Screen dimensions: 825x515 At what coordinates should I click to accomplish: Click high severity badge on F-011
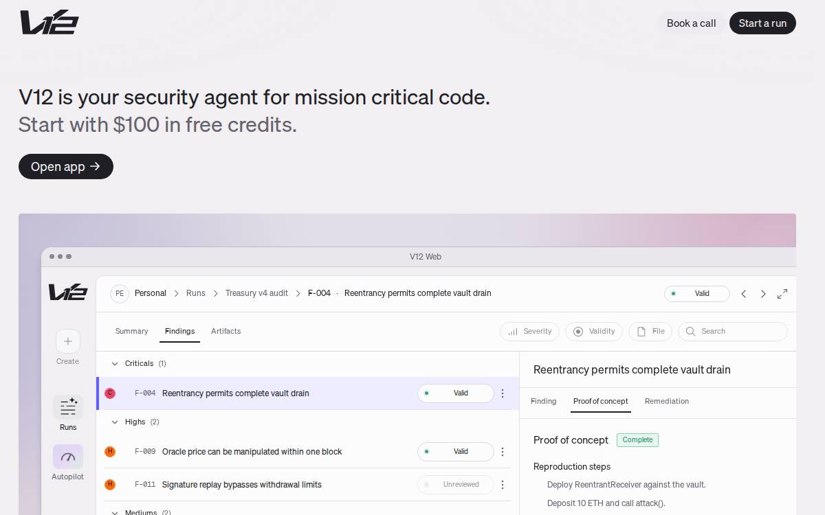110,485
